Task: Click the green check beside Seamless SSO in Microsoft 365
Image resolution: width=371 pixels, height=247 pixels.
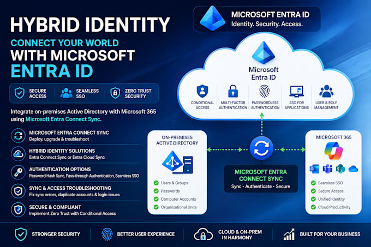Action: click(x=313, y=183)
